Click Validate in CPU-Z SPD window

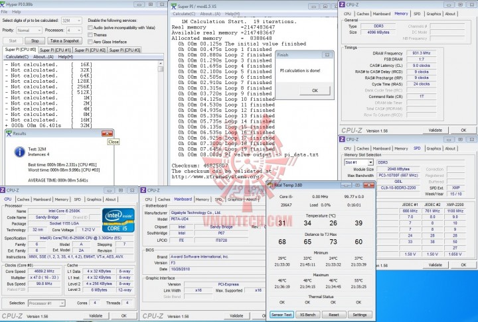click(x=436, y=265)
